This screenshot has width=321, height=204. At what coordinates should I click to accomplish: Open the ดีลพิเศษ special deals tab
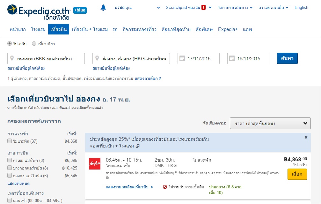(x=204, y=29)
